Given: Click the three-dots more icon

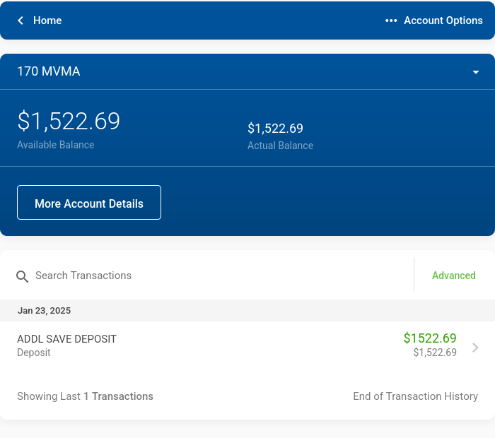Looking at the screenshot, I should [x=391, y=20].
